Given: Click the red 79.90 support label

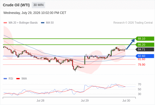Looking at the screenshot, I should [x=142, y=65].
